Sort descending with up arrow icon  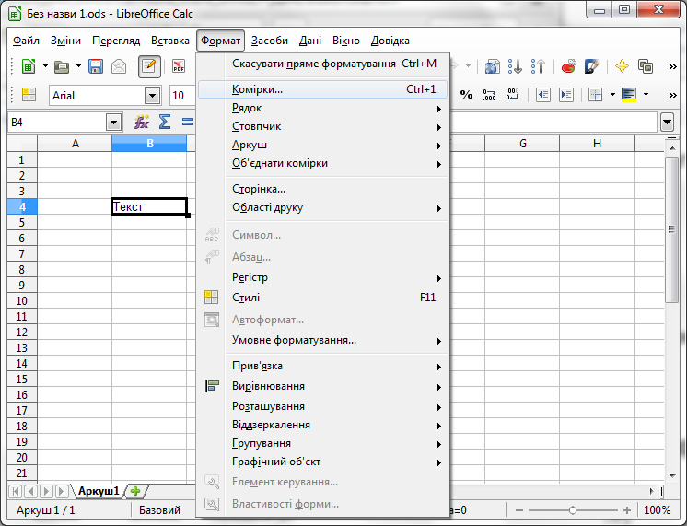coord(538,66)
